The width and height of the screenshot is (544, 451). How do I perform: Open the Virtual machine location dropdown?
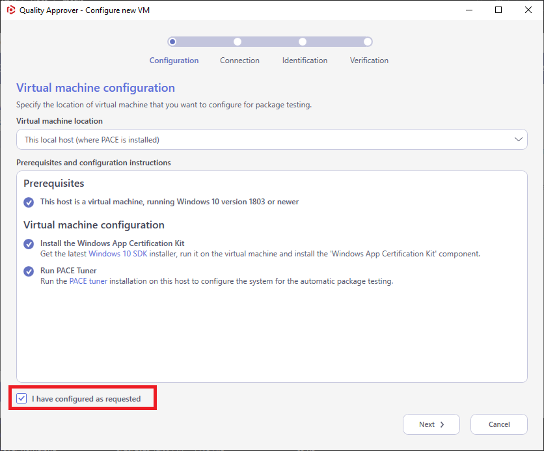tap(272, 139)
